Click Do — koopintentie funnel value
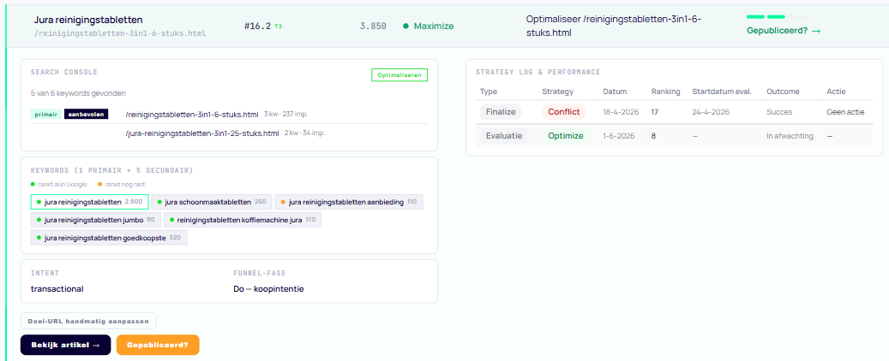889x361 pixels. click(268, 288)
